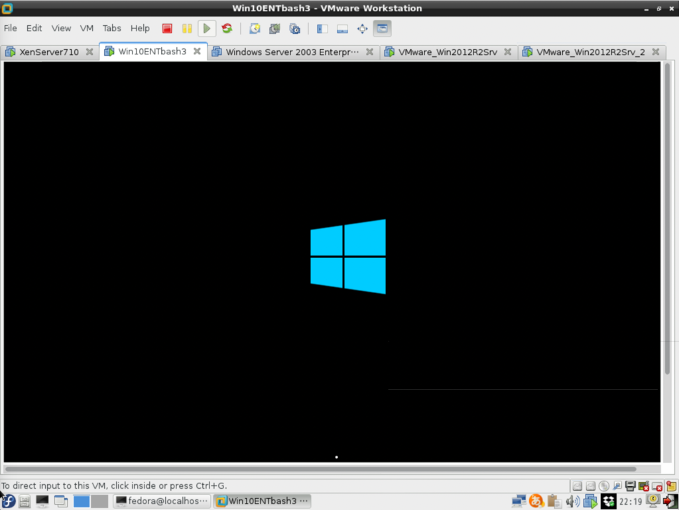Open the Fedora start menu
Viewport: 679px width, 510px height.
[x=8, y=501]
